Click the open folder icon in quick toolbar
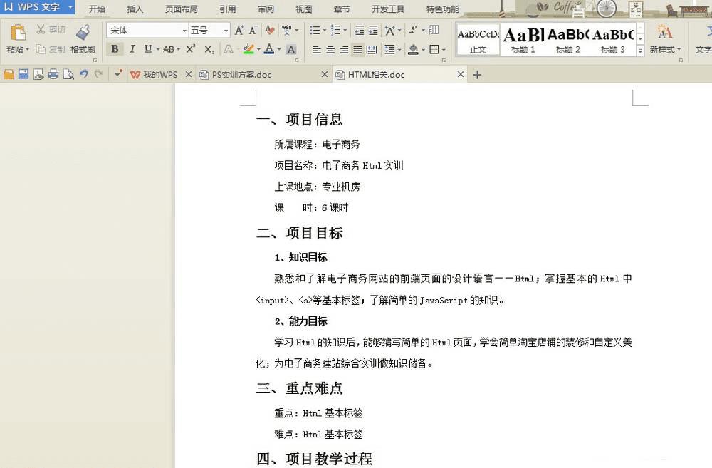This screenshot has height=468, width=712. tap(9, 75)
